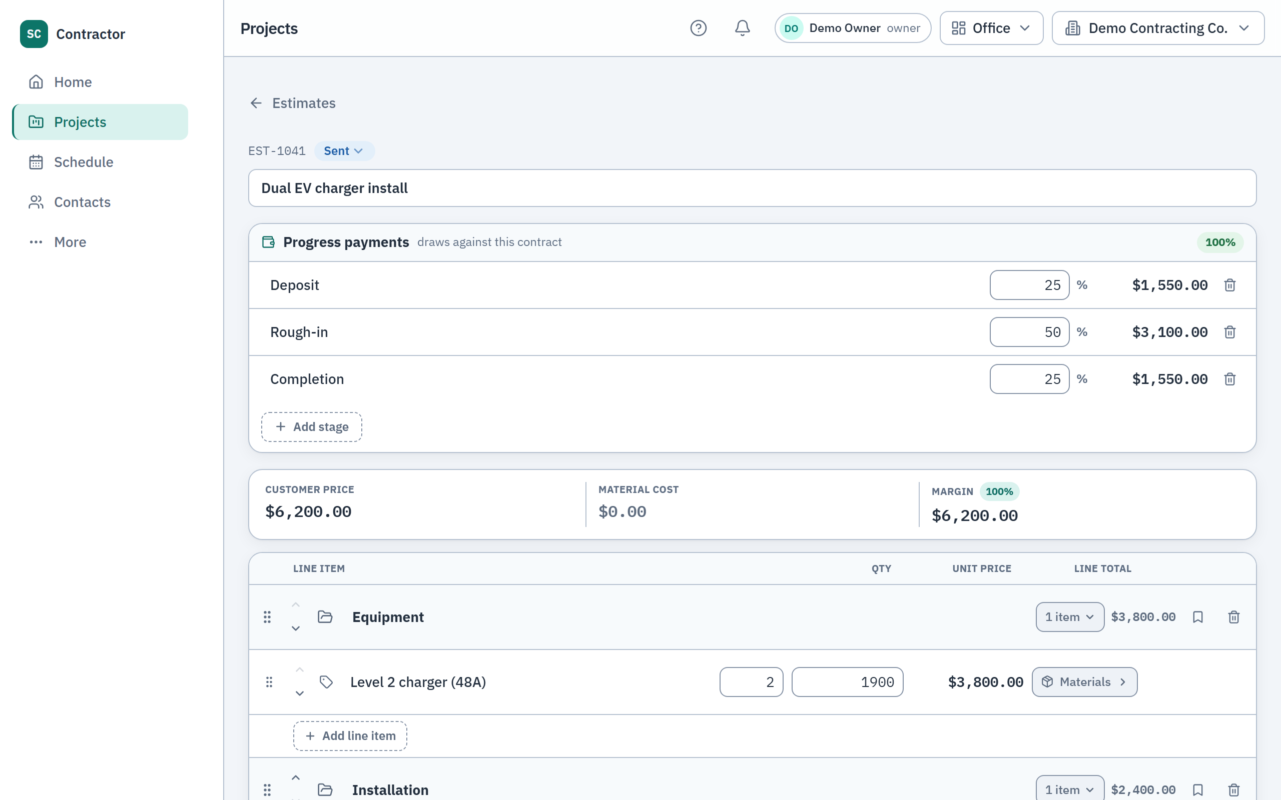Click the Completion stage name
1281x800 pixels.
pos(307,379)
